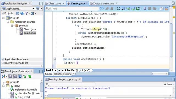The width and height of the screenshot is (176, 99).
Task: Collapse the Projects section
Action: point(3,13)
